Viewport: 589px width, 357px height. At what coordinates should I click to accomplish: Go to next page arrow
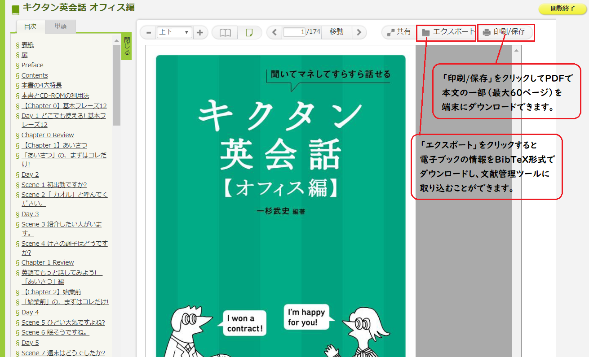[x=359, y=32]
